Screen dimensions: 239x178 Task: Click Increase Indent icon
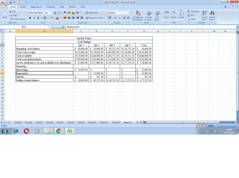coord(82,18)
